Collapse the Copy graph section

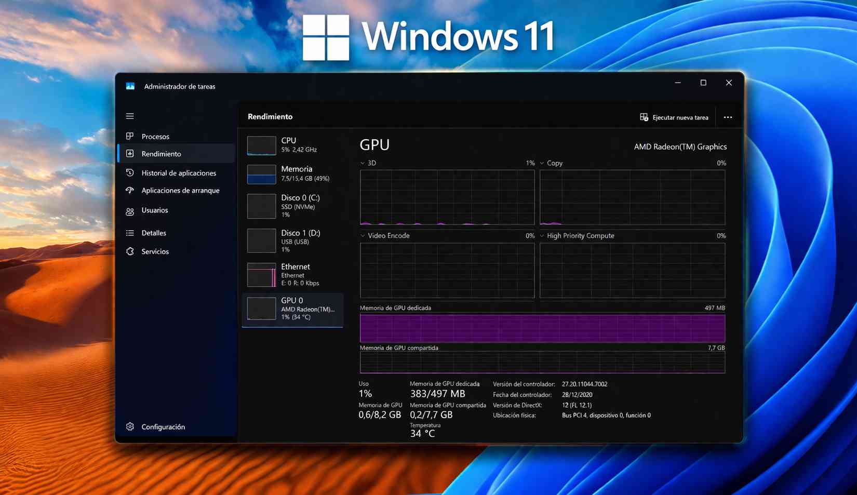coord(541,163)
